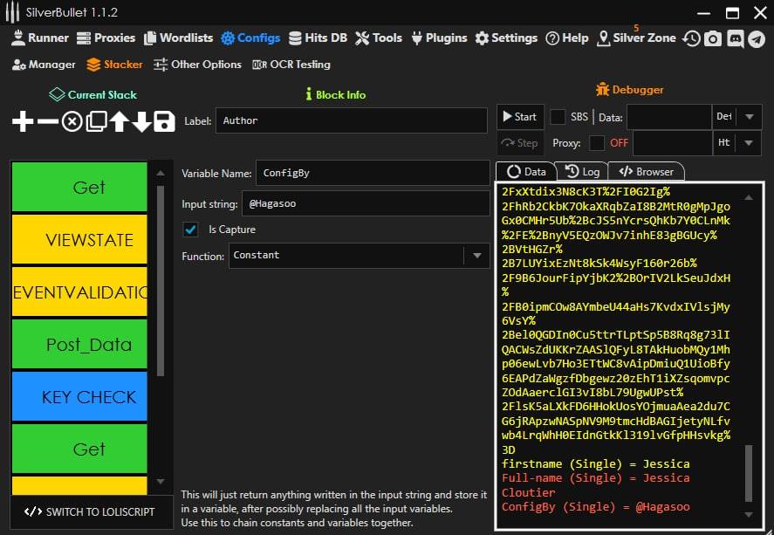774x535 pixels.
Task: Click SWITCH TO LOLISCRIPT button
Action: click(x=89, y=511)
